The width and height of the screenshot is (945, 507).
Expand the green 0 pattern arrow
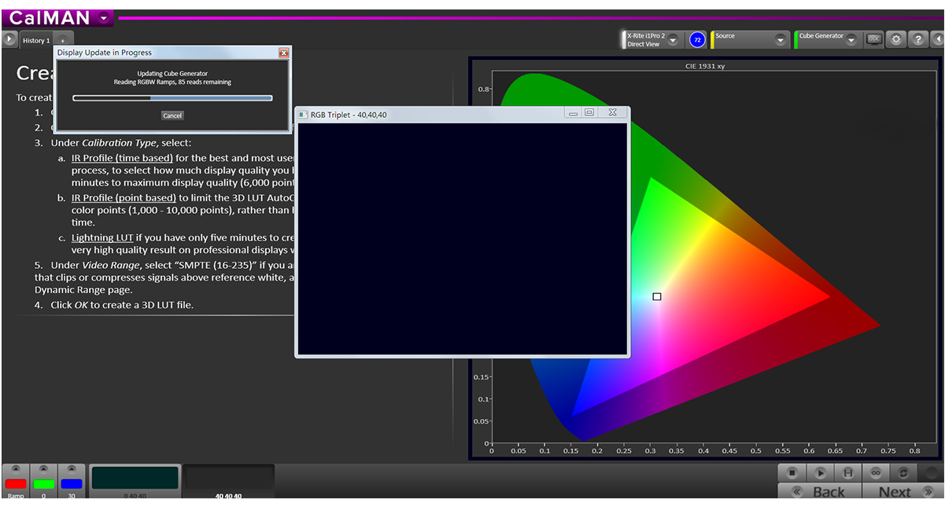pos(43,469)
